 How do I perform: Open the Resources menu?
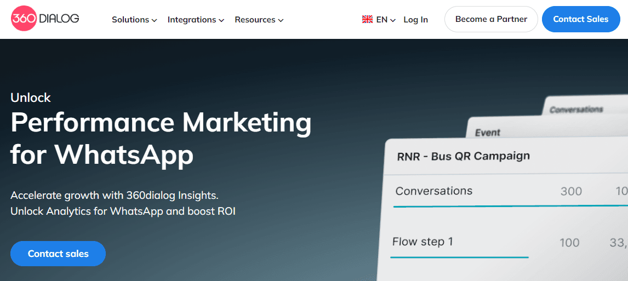[x=255, y=20]
